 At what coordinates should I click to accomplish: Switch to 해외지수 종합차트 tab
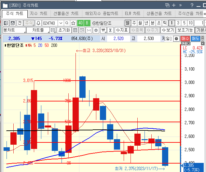click(x=102, y=14)
